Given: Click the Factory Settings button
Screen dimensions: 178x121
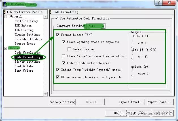Looking at the screenshot, I should (x=62, y=102).
